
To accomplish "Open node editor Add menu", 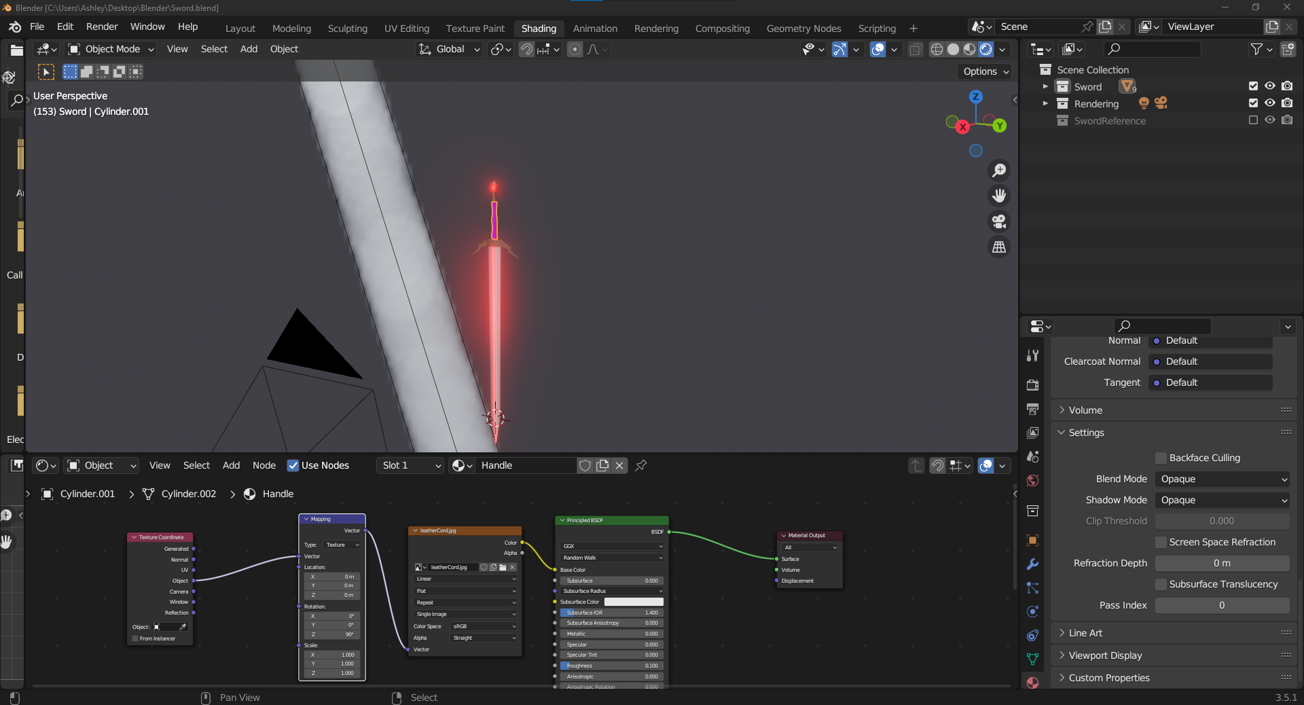I will point(231,465).
